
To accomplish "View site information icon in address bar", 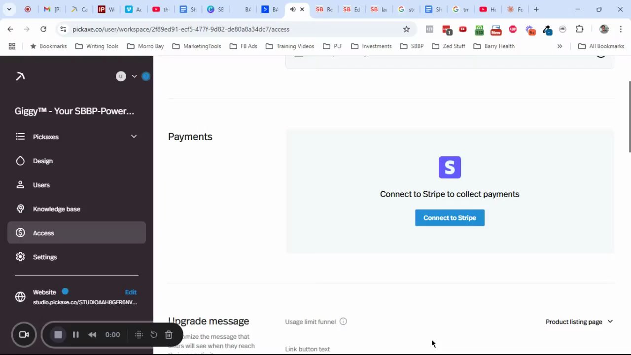I will click(x=63, y=29).
